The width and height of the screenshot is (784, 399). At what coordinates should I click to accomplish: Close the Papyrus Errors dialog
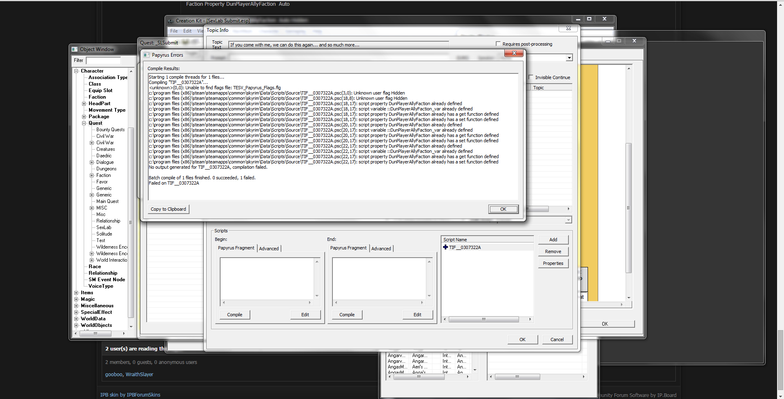(x=514, y=53)
